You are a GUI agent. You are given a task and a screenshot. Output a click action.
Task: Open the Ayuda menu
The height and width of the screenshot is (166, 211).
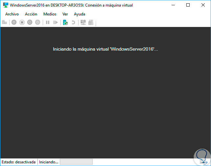point(80,14)
